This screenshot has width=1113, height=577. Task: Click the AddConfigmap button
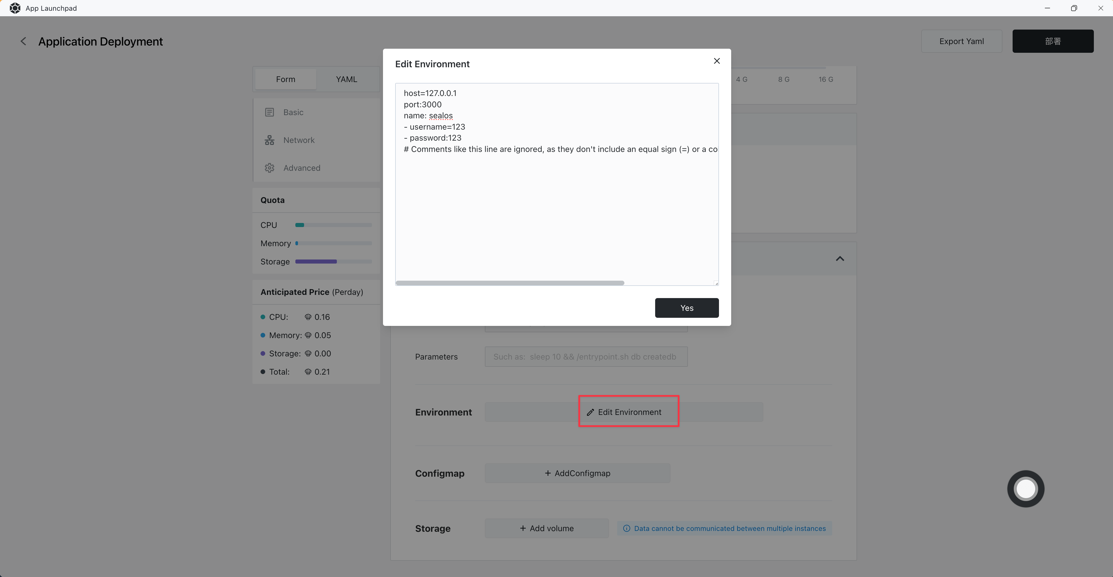(x=577, y=473)
